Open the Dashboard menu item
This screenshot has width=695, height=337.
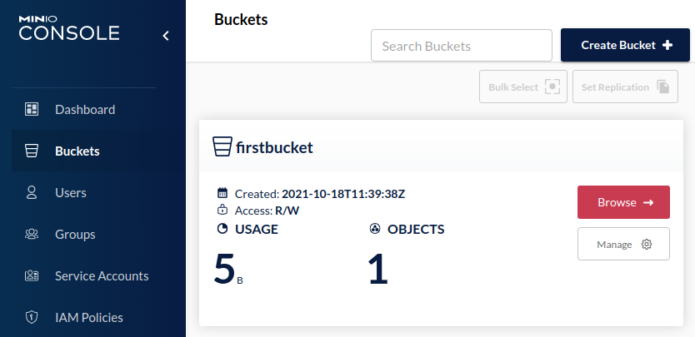point(85,109)
